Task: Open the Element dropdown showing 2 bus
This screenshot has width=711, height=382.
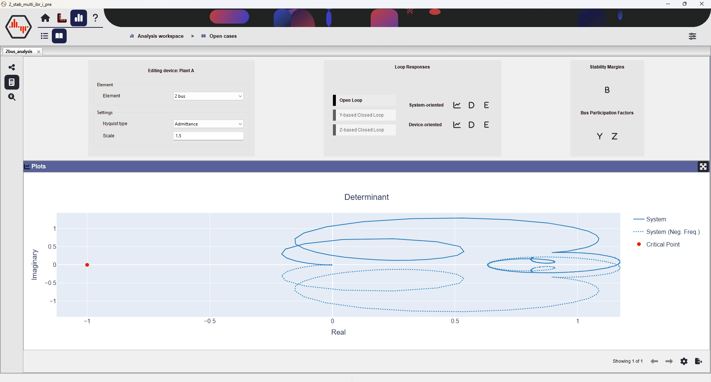Action: pyautogui.click(x=208, y=96)
